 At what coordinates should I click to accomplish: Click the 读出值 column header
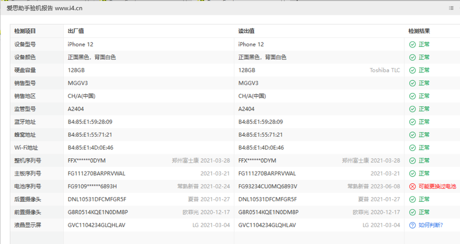[x=246, y=31]
